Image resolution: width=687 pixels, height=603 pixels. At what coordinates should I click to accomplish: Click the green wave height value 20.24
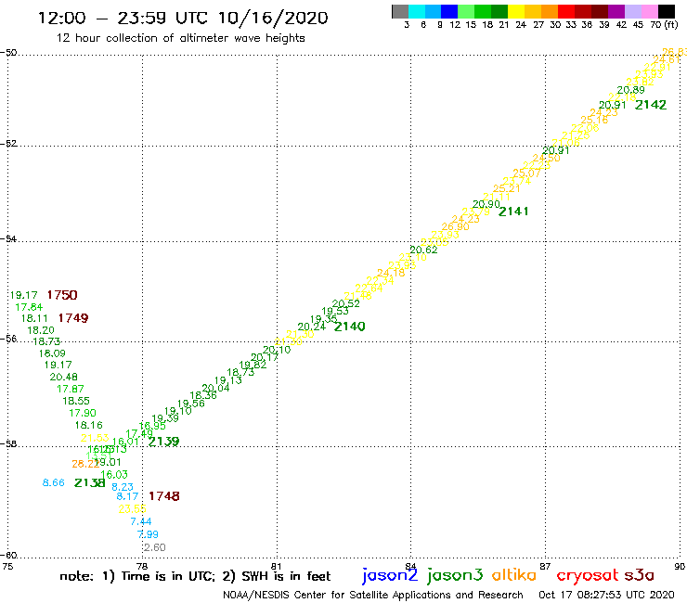(312, 327)
